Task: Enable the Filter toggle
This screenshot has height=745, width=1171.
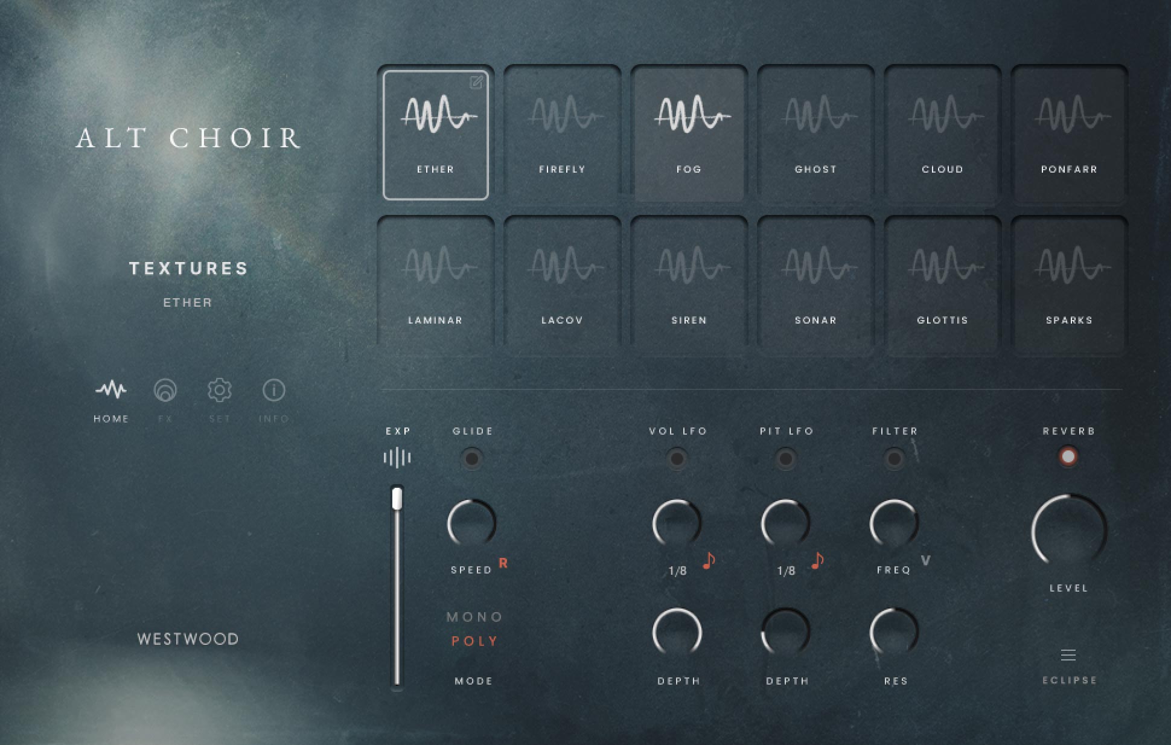Action: coord(895,459)
